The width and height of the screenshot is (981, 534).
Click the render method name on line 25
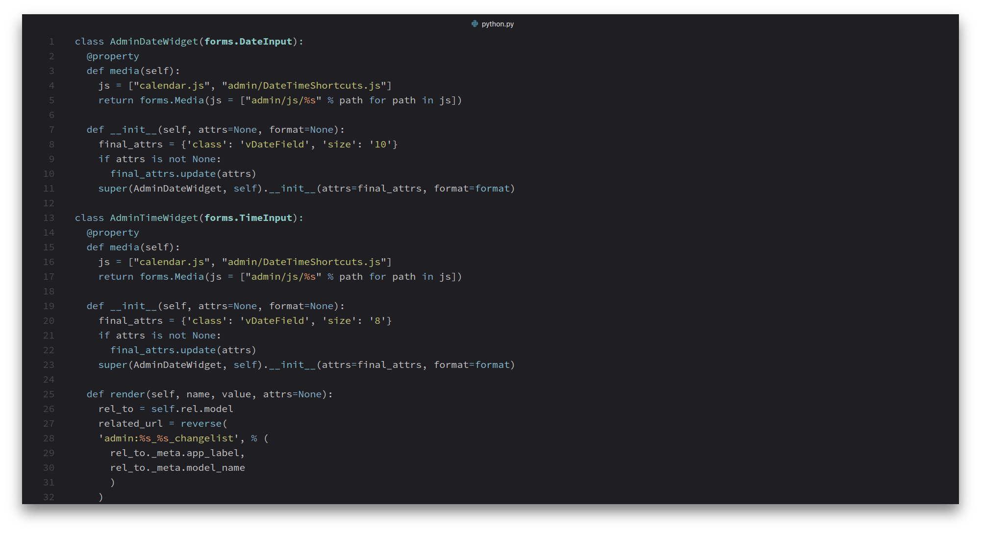pyautogui.click(x=127, y=394)
